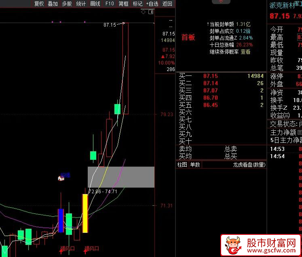Click the 当前封单额 1.31亿 value

[x=243, y=24]
